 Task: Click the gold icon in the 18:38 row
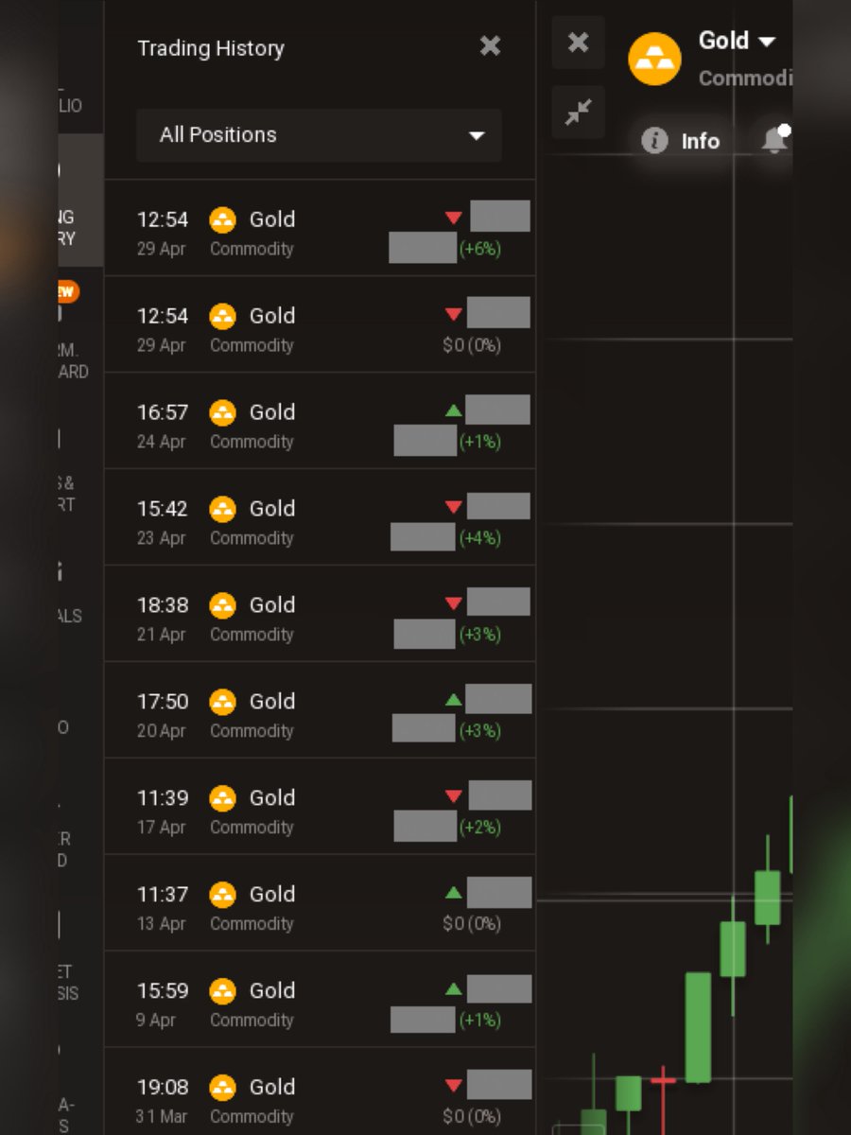[222, 605]
